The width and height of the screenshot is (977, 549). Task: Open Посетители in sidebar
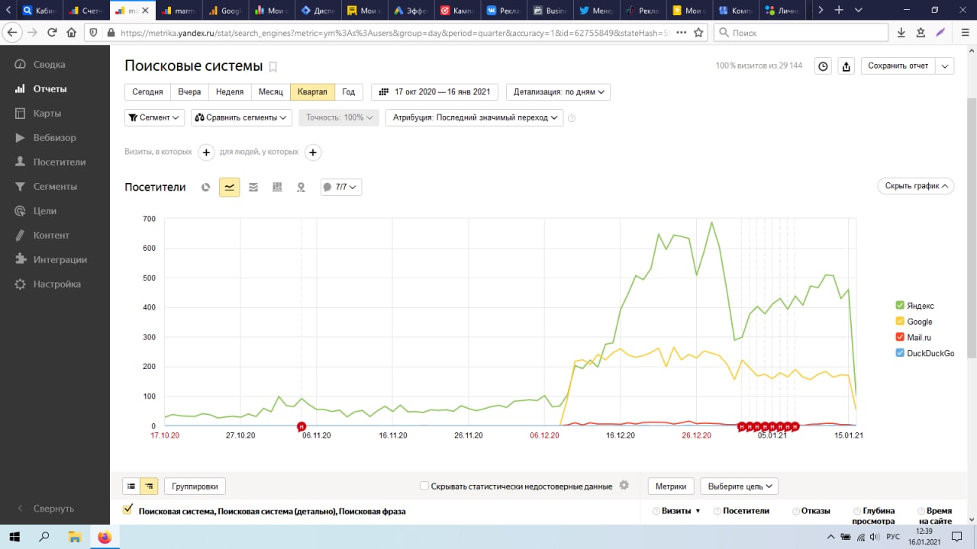[59, 162]
